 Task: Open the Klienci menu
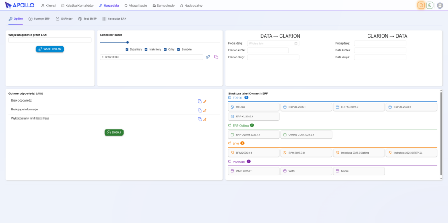coord(48,5)
